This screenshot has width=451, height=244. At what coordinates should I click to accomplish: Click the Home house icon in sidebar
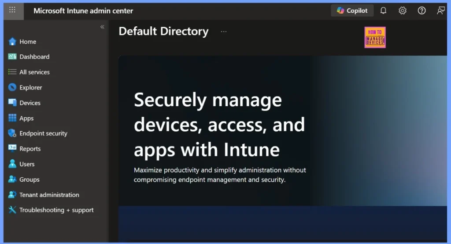click(x=12, y=42)
